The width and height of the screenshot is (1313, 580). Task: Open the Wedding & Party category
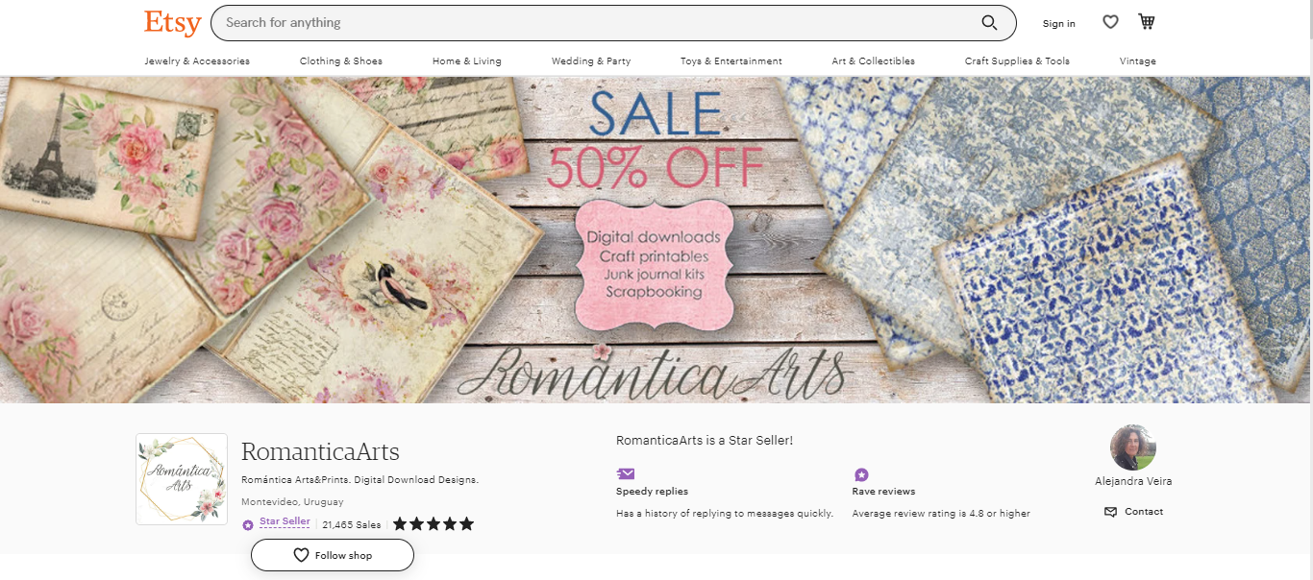pos(591,61)
